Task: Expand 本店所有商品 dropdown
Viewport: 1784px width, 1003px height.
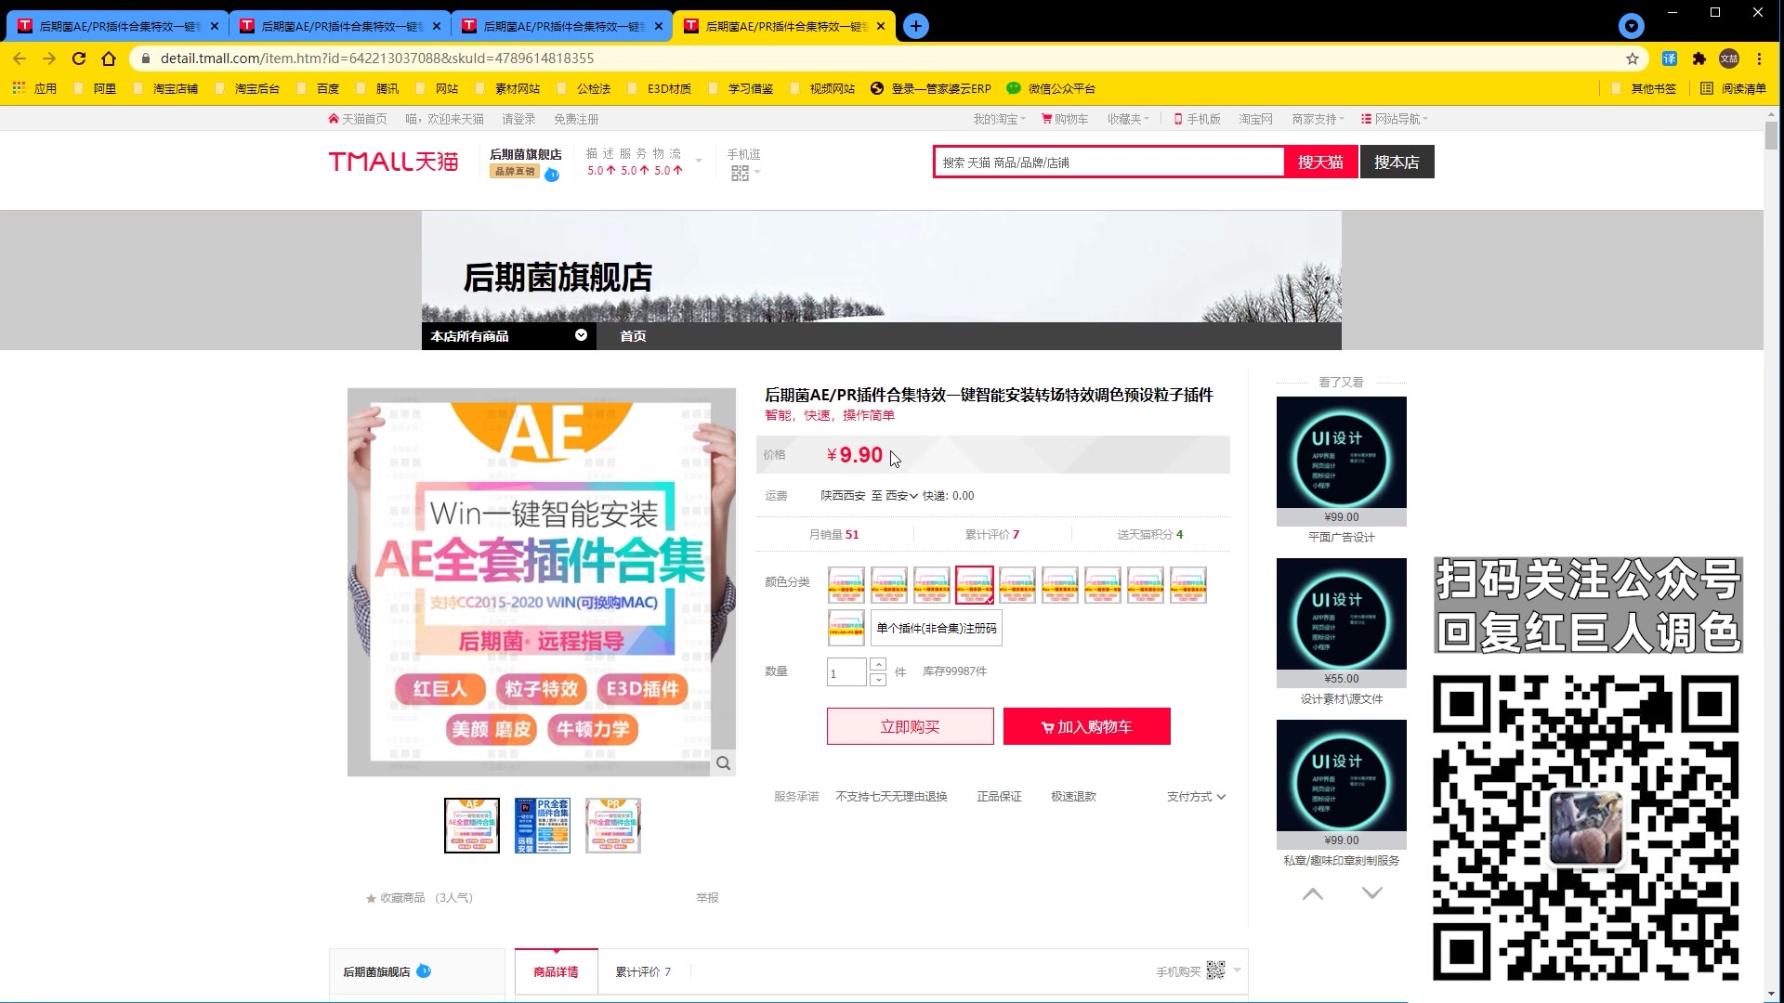Action: tap(581, 335)
